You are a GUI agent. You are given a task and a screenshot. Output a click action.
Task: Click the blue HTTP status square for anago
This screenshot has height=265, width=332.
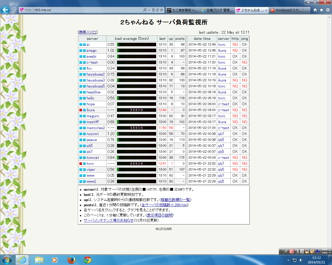[x=81, y=50]
